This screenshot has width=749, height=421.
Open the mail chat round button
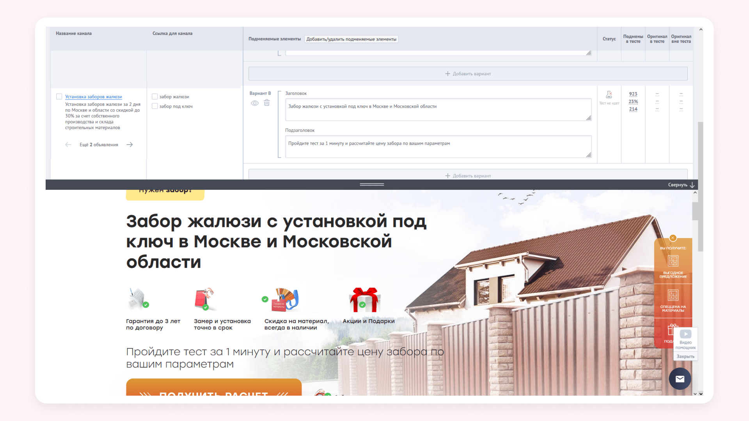point(680,379)
